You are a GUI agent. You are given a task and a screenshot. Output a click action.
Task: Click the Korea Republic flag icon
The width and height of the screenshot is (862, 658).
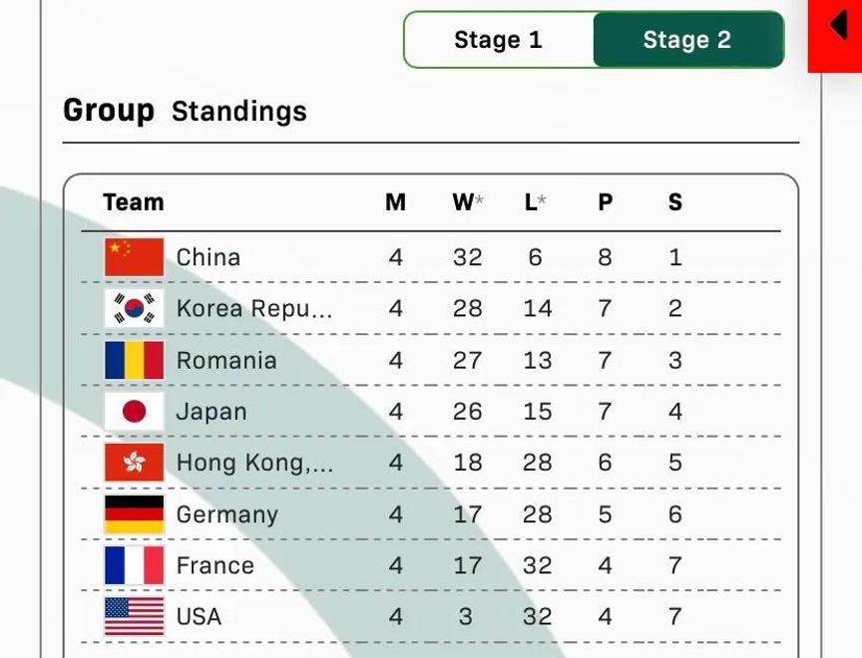pyautogui.click(x=134, y=309)
